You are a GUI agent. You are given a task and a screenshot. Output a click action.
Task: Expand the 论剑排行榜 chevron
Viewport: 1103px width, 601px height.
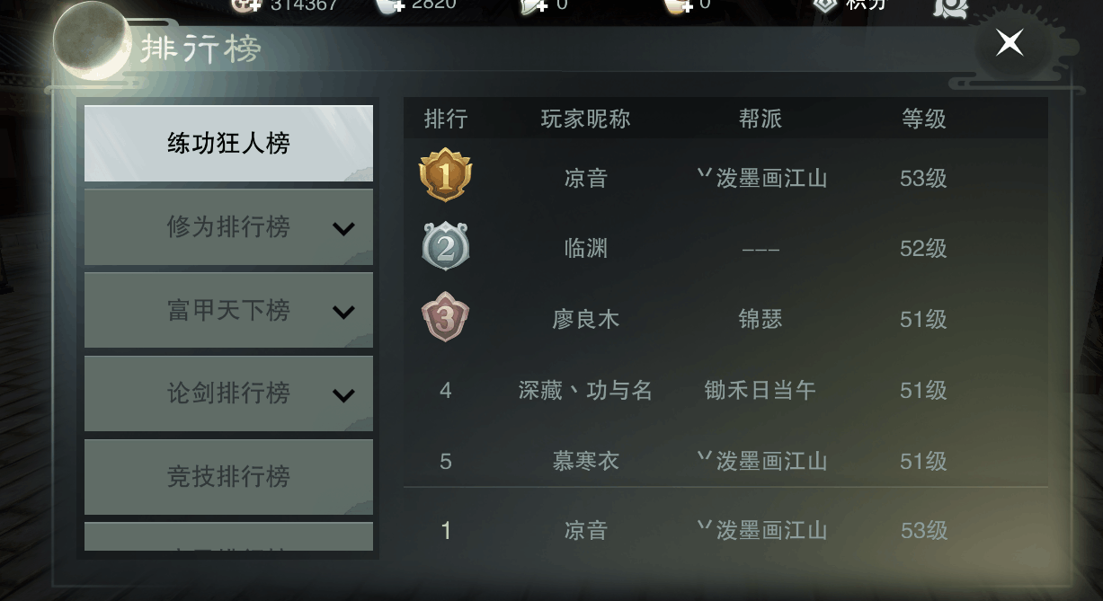tap(343, 395)
